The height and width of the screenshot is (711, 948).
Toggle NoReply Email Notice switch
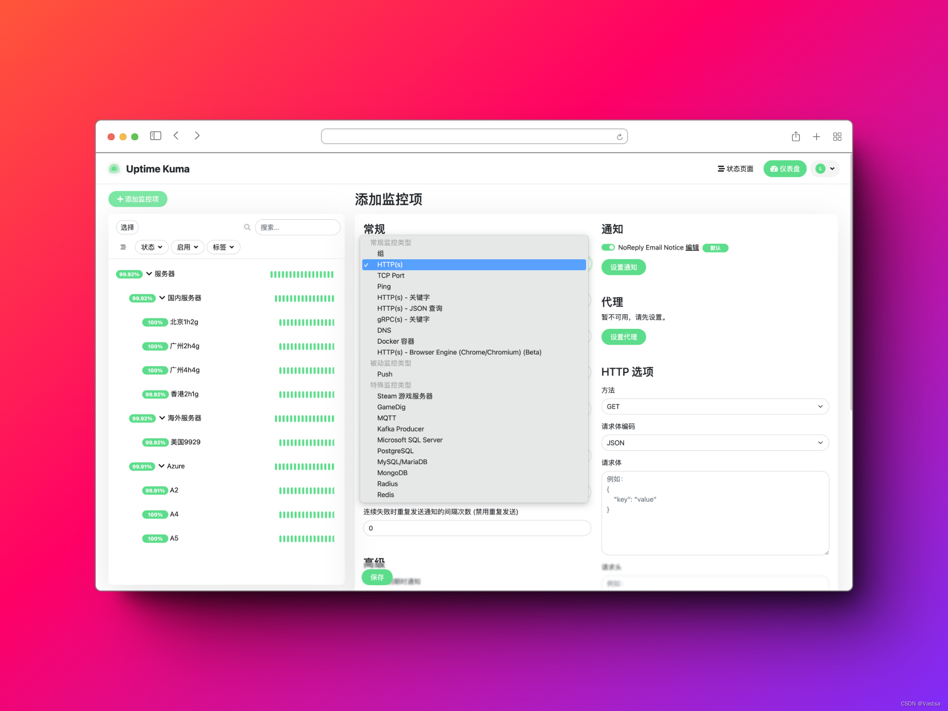click(608, 247)
